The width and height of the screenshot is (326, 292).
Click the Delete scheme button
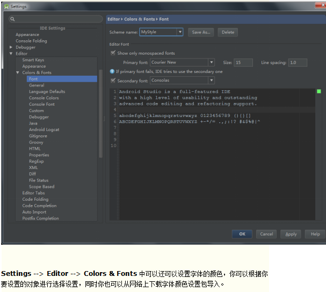coord(228,32)
